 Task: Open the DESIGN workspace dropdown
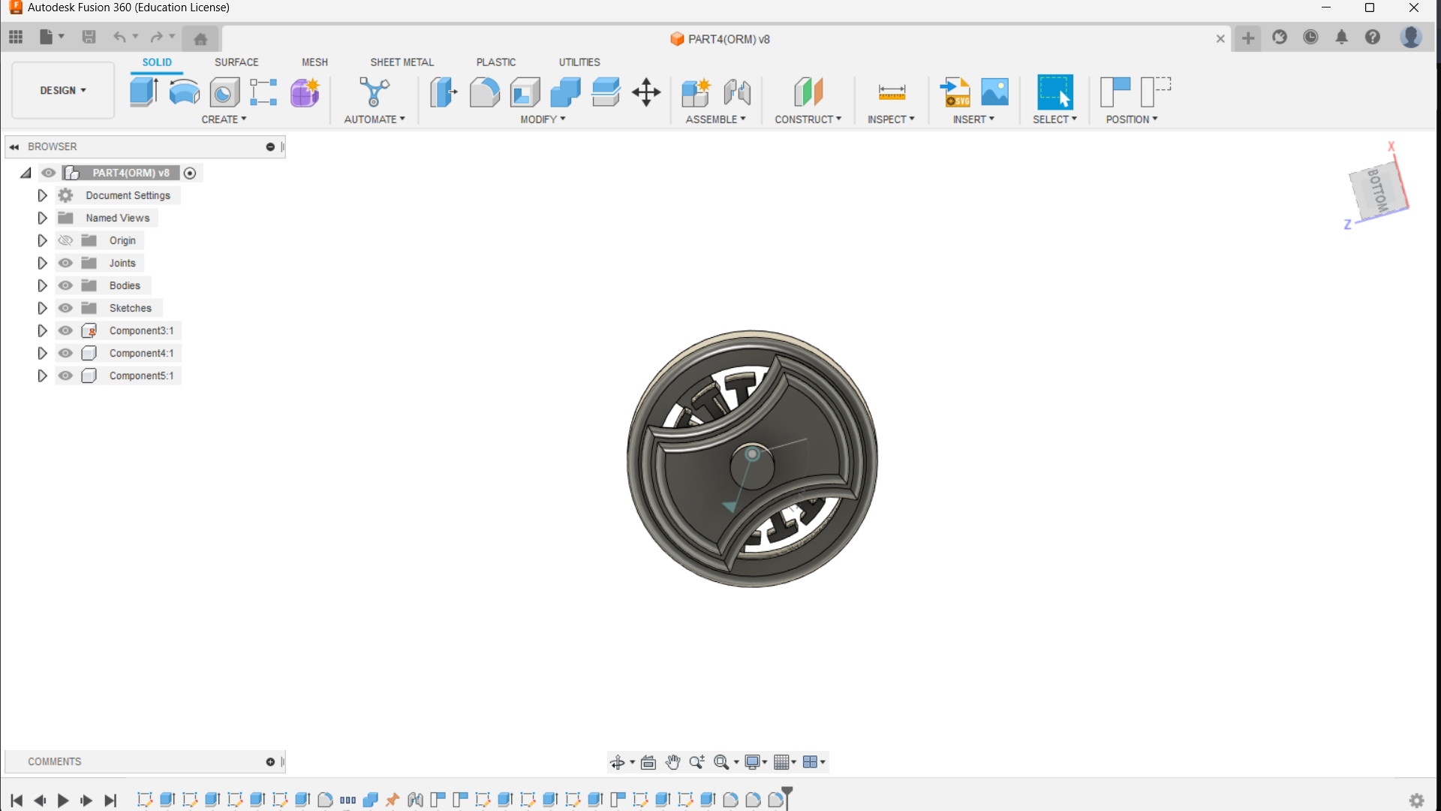click(x=63, y=90)
